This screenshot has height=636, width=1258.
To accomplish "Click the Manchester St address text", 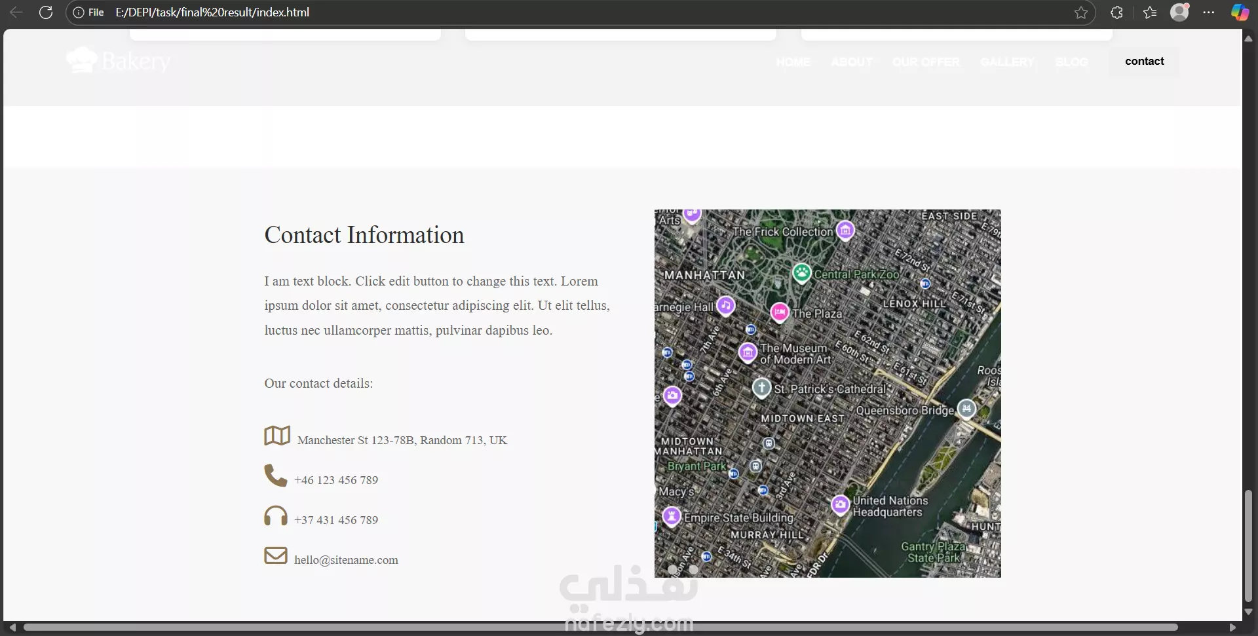I will click(402, 440).
